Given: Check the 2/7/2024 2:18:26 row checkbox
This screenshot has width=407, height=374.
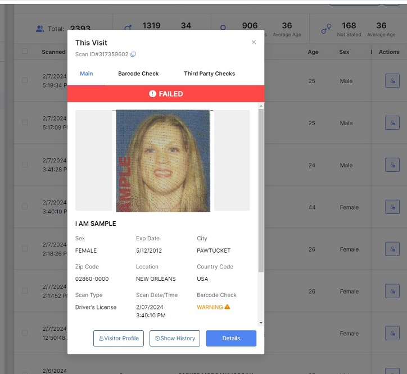Looking at the screenshot, I should (25, 249).
